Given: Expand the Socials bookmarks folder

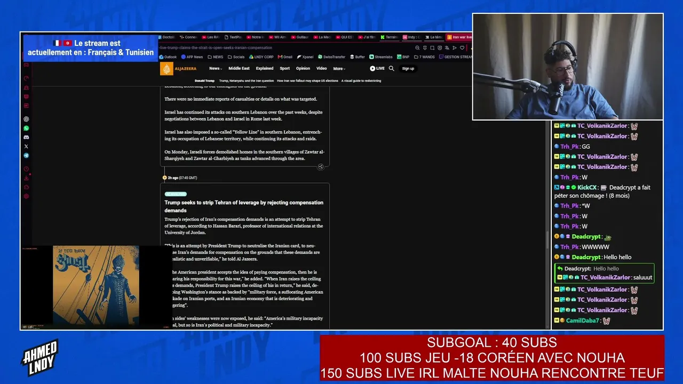Looking at the screenshot, I should 236,57.
